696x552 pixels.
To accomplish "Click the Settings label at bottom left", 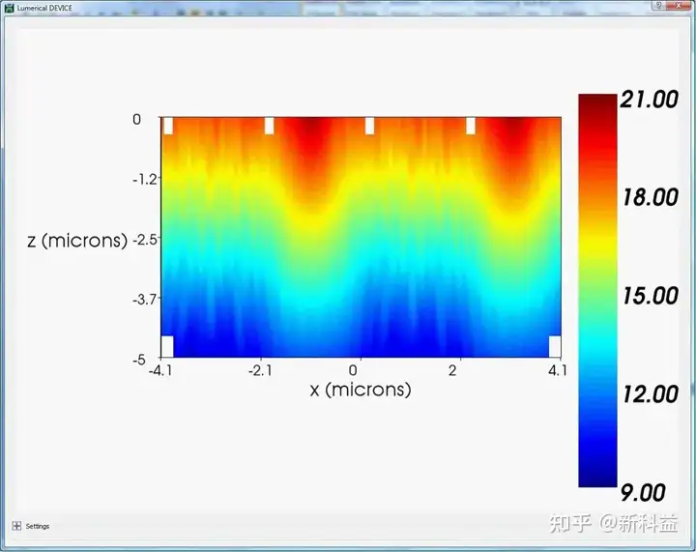I will click(38, 526).
